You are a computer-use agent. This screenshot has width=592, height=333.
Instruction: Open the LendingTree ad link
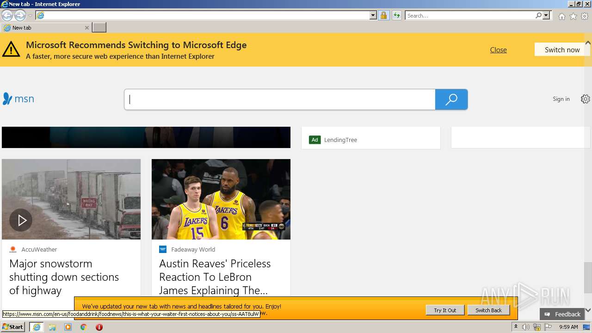340,140
